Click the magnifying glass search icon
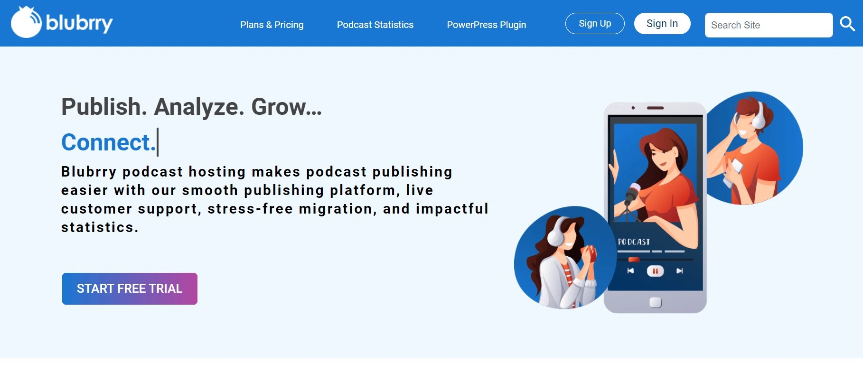 pos(847,24)
